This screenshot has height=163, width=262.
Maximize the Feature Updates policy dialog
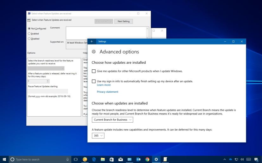[x=138, y=14]
